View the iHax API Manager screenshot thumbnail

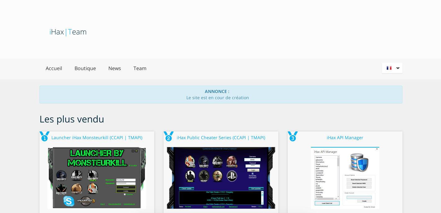345,178
